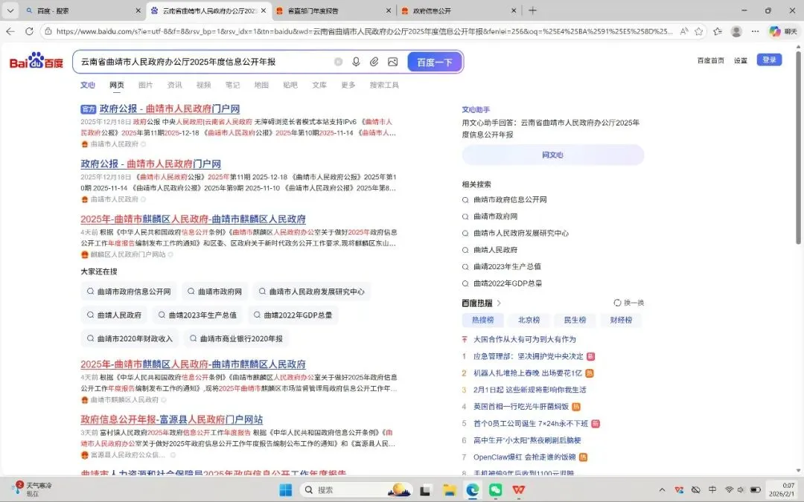Click the 问文心 button
Screen dimensions: 804x502
(552, 155)
